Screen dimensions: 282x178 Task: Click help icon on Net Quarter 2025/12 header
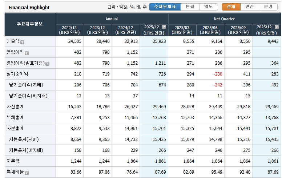click(x=277, y=27)
